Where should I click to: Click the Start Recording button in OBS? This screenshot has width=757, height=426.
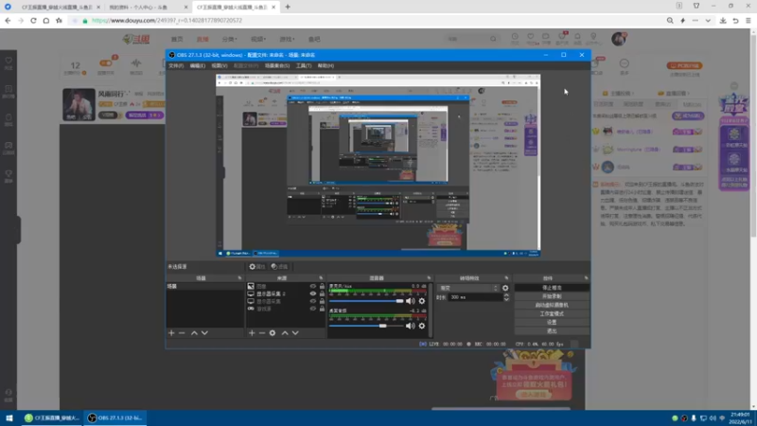coord(552,296)
